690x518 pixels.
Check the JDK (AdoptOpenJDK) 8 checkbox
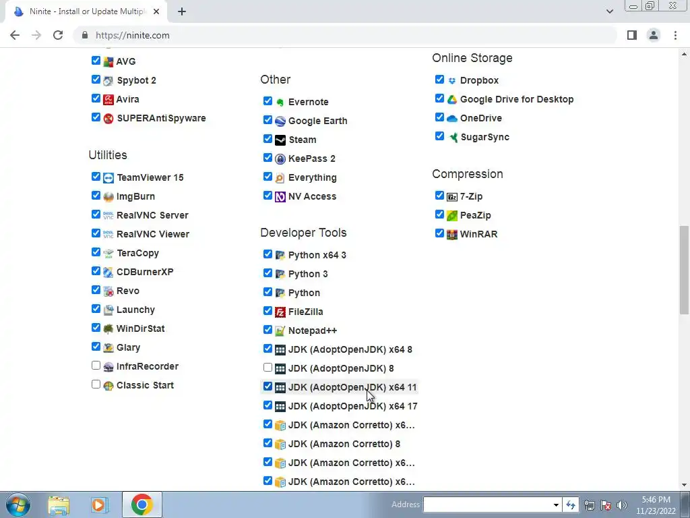[x=268, y=368]
